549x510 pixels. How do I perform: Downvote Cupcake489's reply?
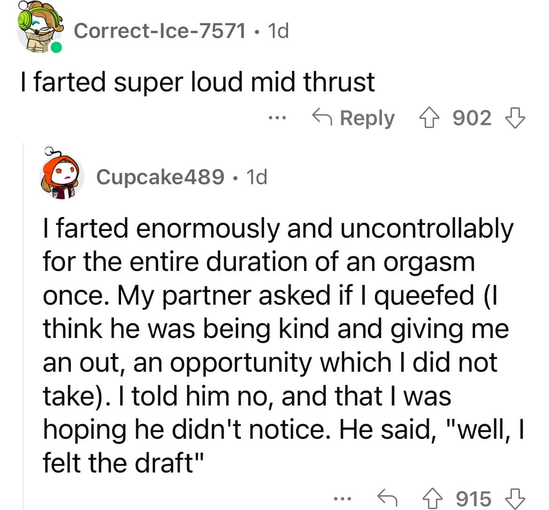[x=515, y=498]
